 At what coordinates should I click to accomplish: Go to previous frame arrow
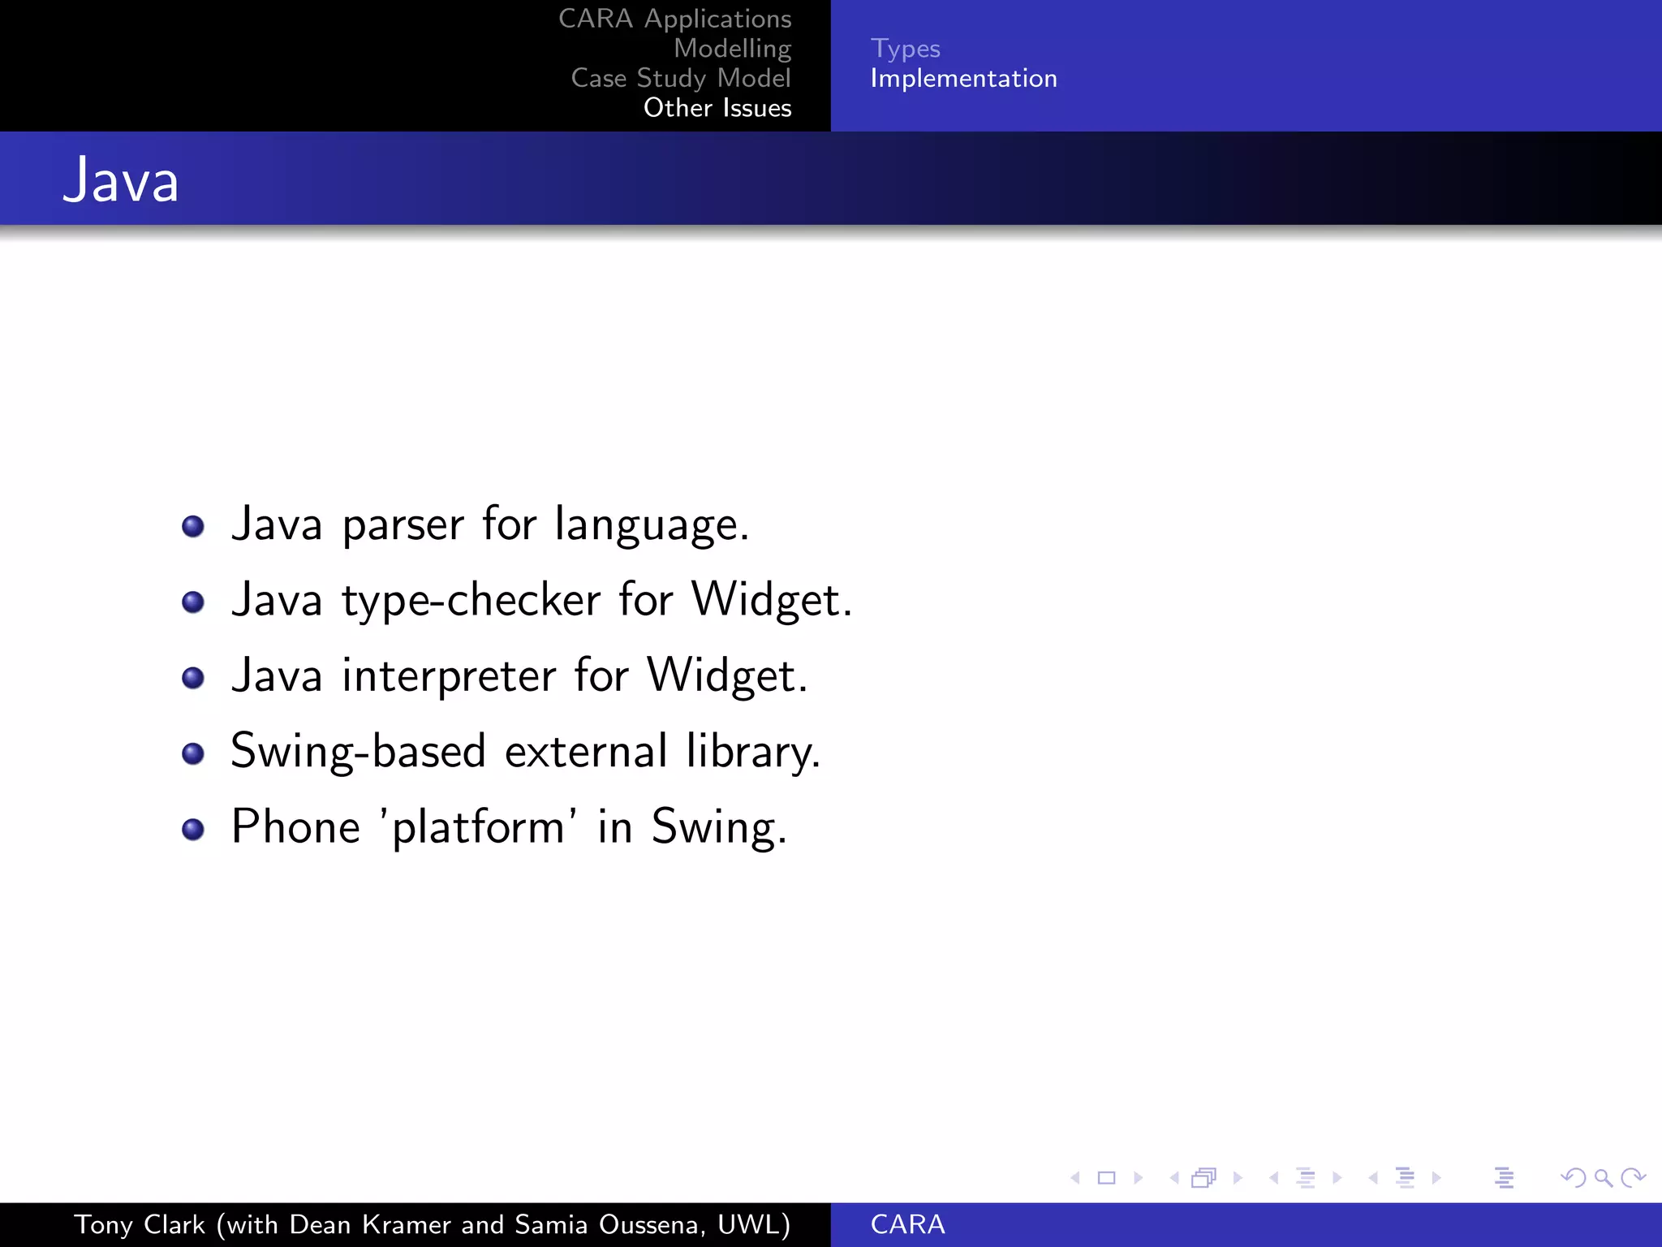[x=1174, y=1177]
